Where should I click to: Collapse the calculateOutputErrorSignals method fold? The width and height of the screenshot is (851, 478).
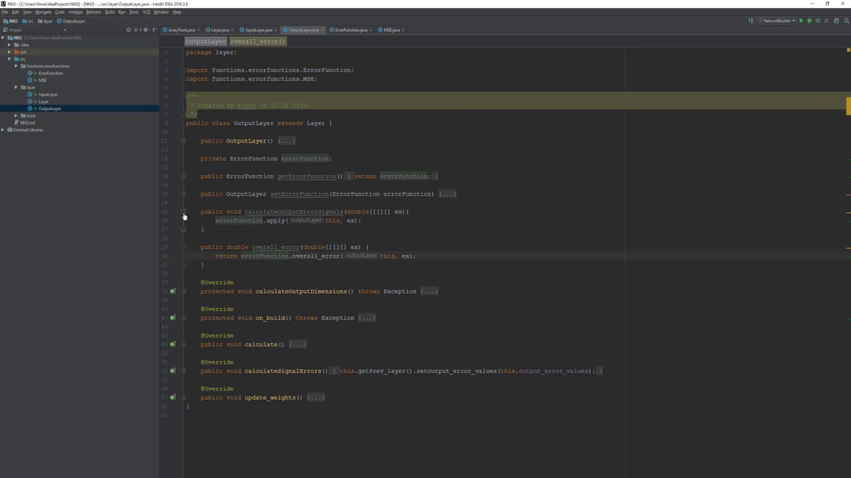click(x=183, y=212)
